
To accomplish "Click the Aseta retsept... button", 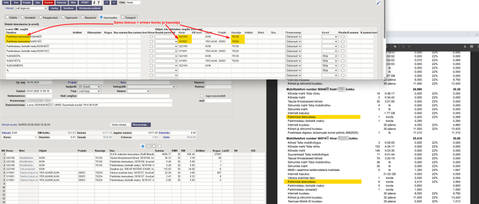I will click(x=120, y=125).
